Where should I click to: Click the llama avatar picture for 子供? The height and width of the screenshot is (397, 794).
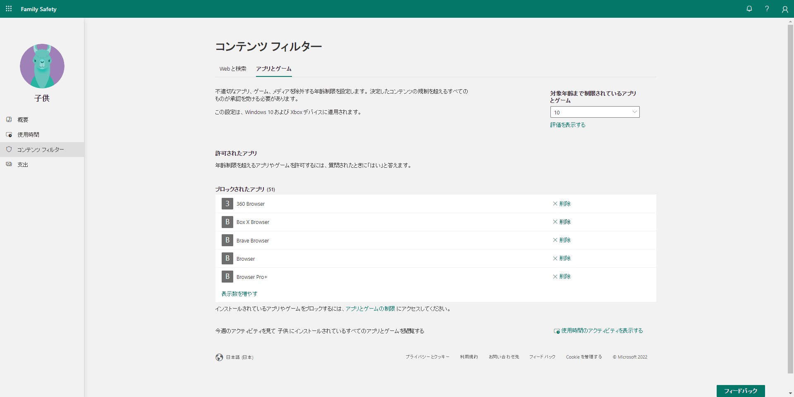[x=42, y=66]
